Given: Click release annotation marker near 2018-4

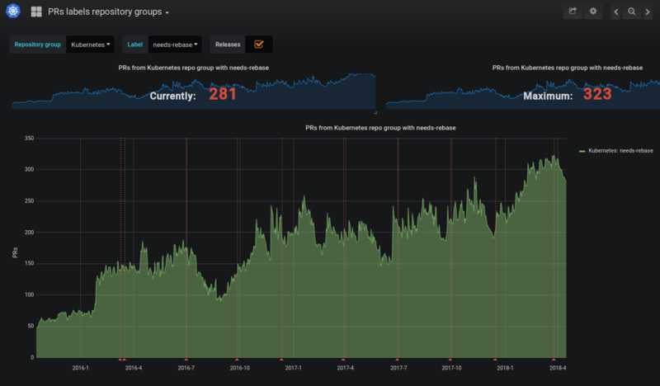Looking at the screenshot, I should click(554, 360).
